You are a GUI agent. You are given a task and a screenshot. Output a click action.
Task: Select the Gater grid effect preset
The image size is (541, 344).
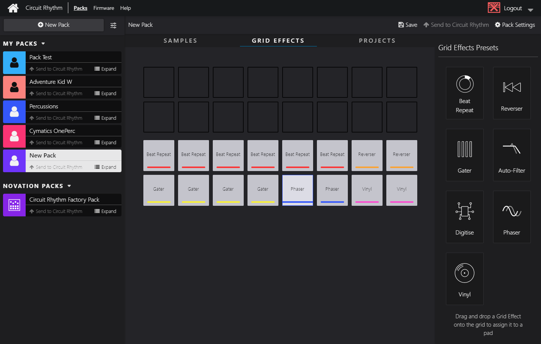point(464,155)
